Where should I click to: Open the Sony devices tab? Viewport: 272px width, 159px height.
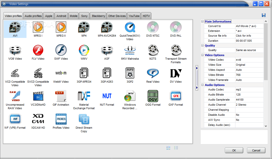pos(85,16)
